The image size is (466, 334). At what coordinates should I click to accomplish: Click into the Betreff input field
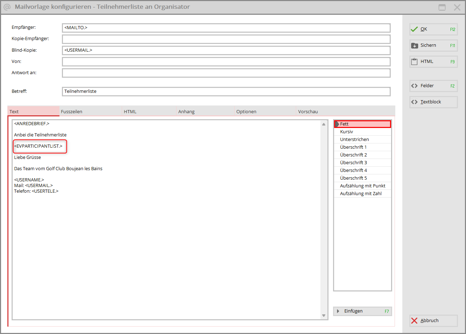point(226,91)
